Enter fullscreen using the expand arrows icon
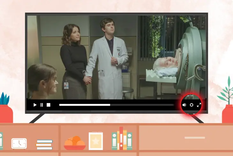The width and height of the screenshot is (233, 156). pyautogui.click(x=199, y=105)
